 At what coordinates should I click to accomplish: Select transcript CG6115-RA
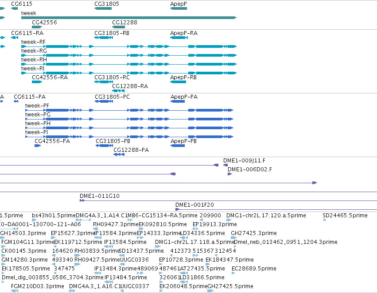(15, 38)
